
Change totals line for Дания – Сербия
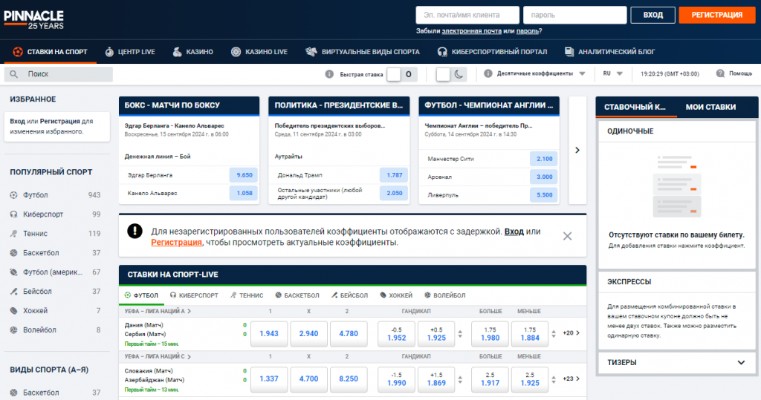pos(554,333)
